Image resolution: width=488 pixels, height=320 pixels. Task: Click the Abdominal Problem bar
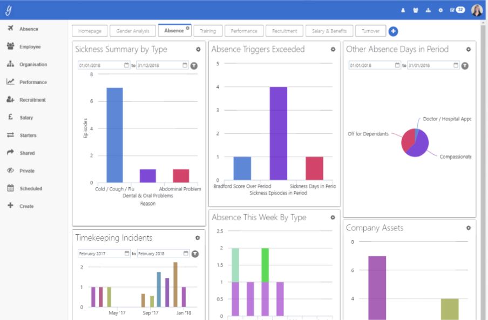[181, 176]
